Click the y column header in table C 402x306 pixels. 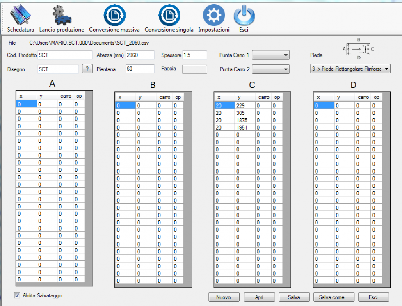[245, 97]
